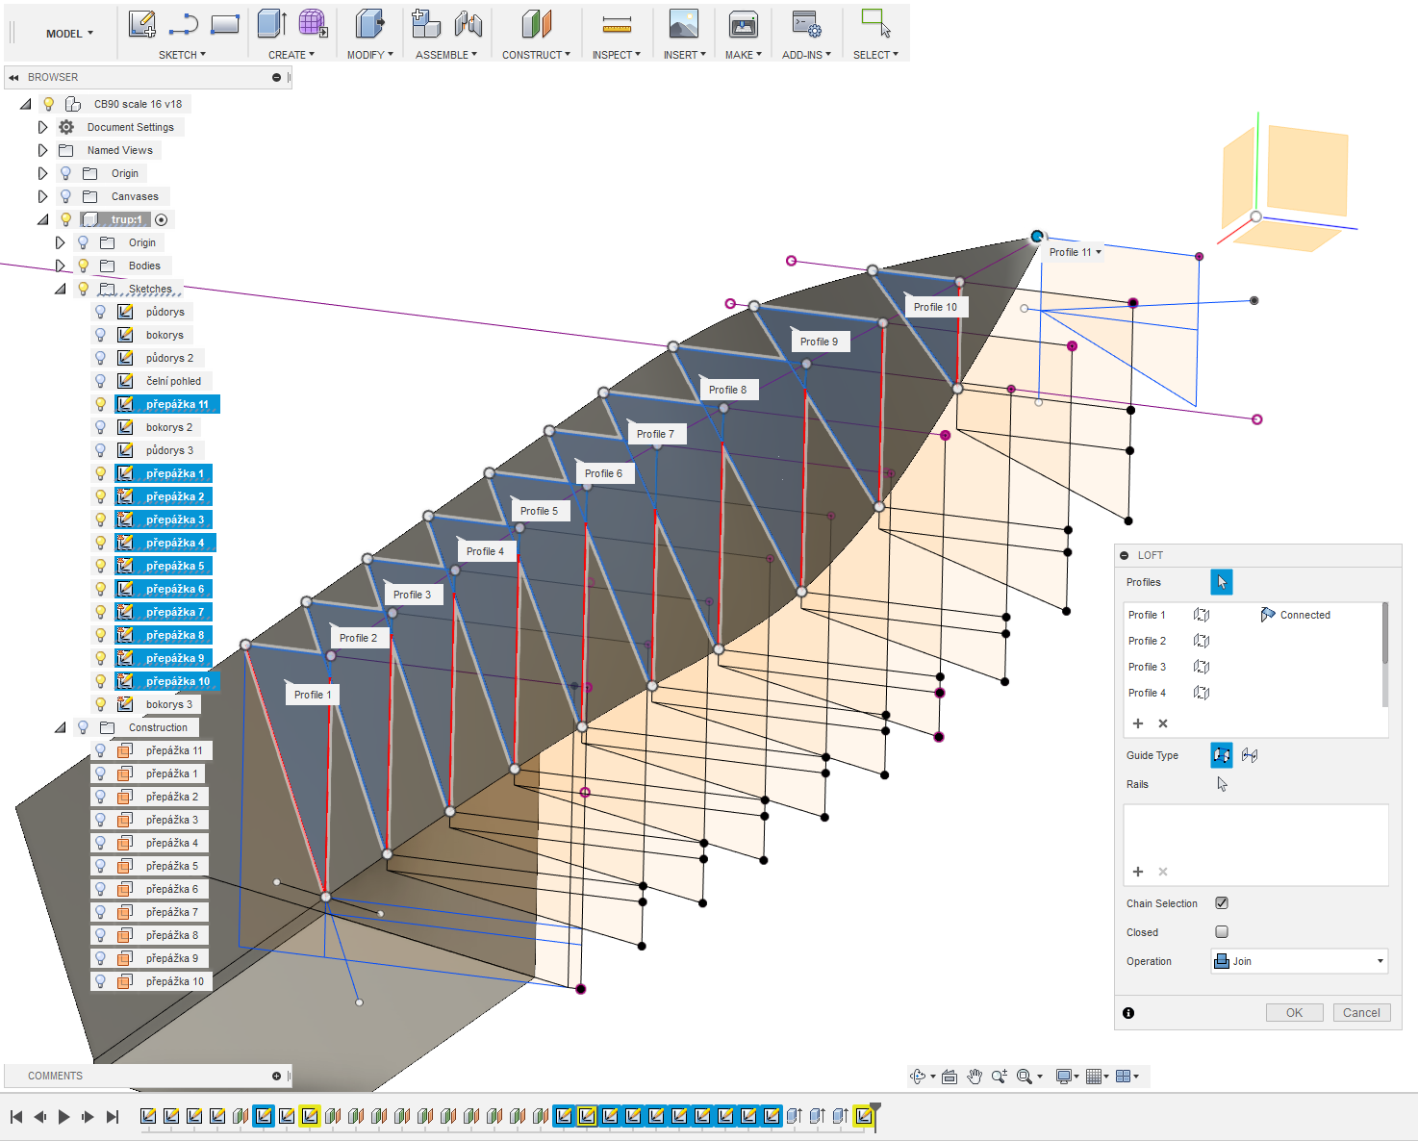Image resolution: width=1418 pixels, height=1141 pixels.
Task: Click the Rails selection cursor icon
Action: coord(1222,784)
